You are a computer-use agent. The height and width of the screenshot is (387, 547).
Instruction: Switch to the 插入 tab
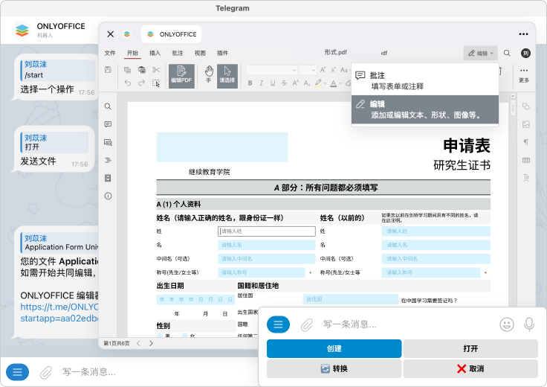pyautogui.click(x=155, y=53)
